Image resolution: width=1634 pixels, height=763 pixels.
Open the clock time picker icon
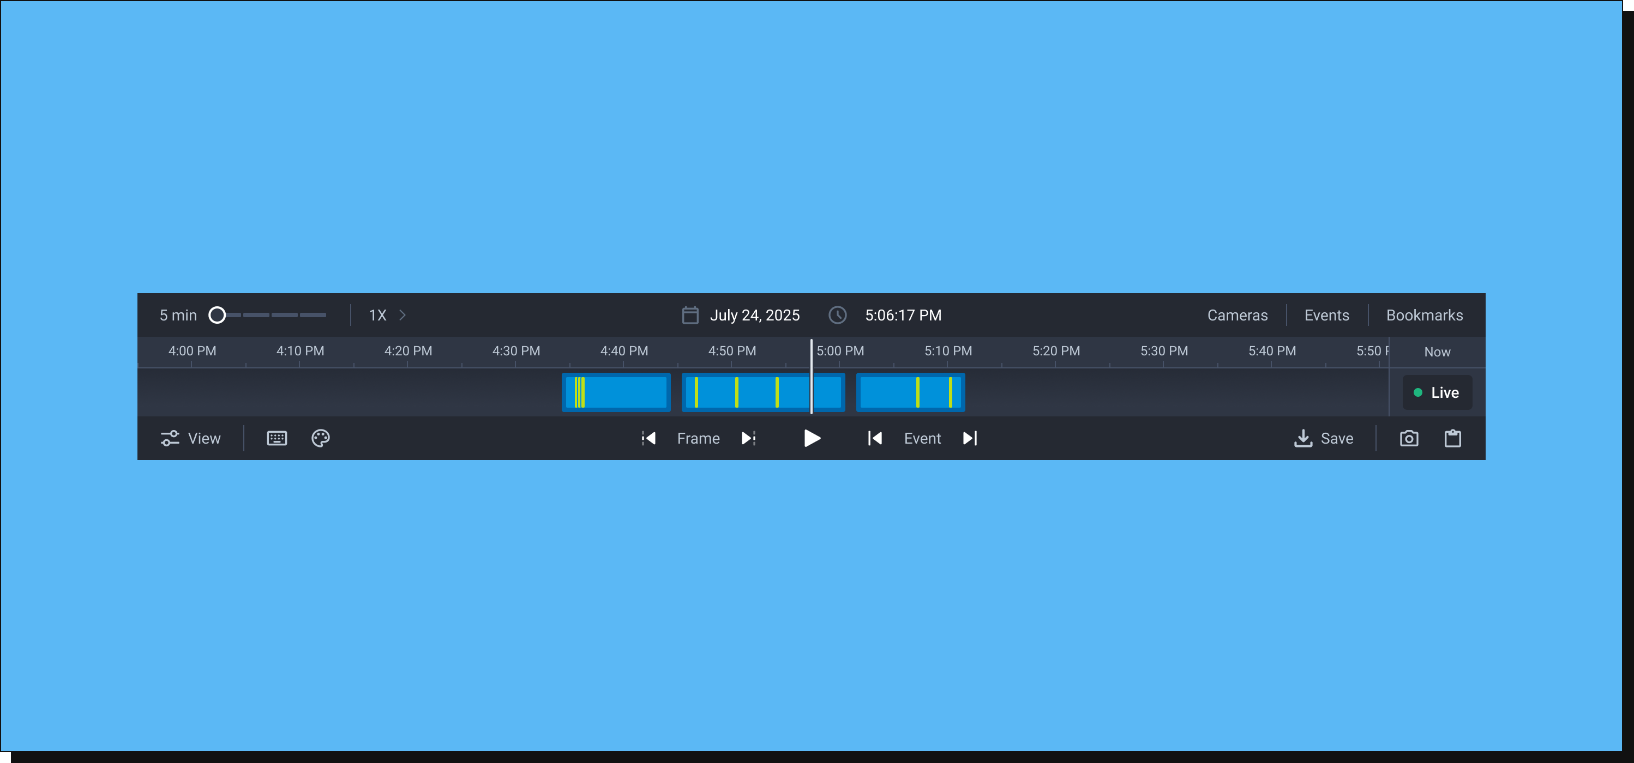tap(837, 315)
